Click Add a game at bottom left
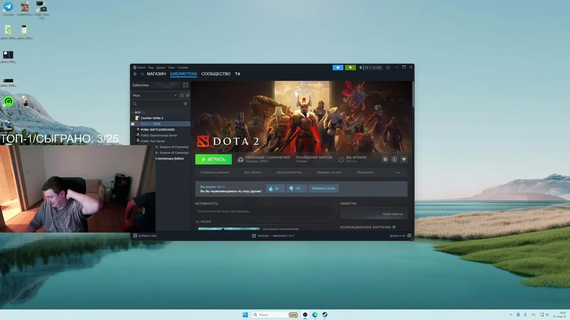Image resolution: width=570 pixels, height=320 pixels. (145, 236)
